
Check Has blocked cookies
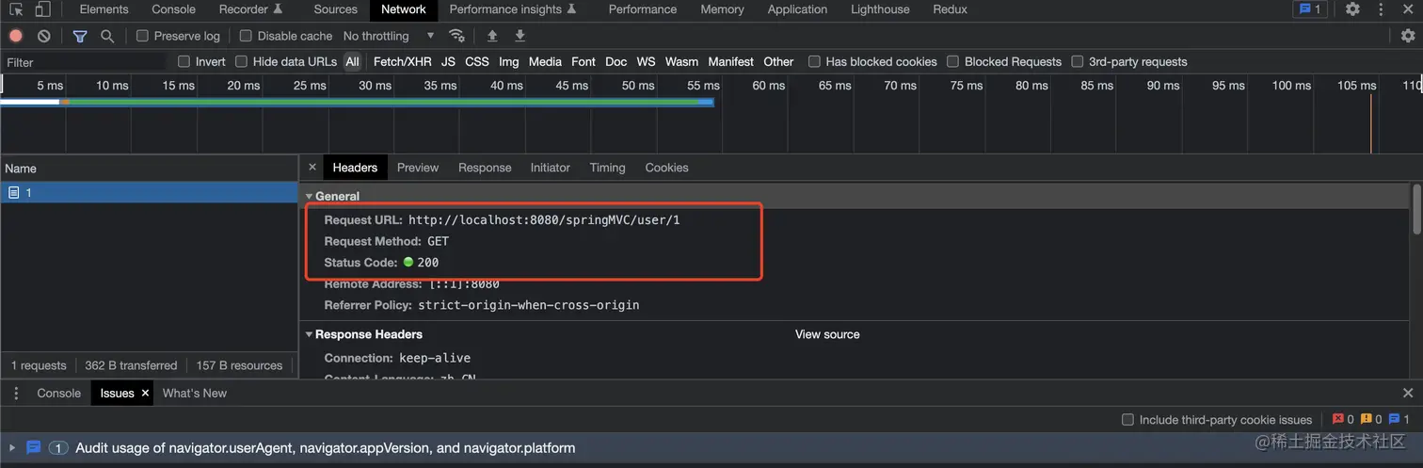[814, 61]
